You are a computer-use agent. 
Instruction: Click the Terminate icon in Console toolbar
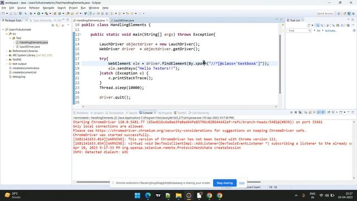(x=291, y=112)
